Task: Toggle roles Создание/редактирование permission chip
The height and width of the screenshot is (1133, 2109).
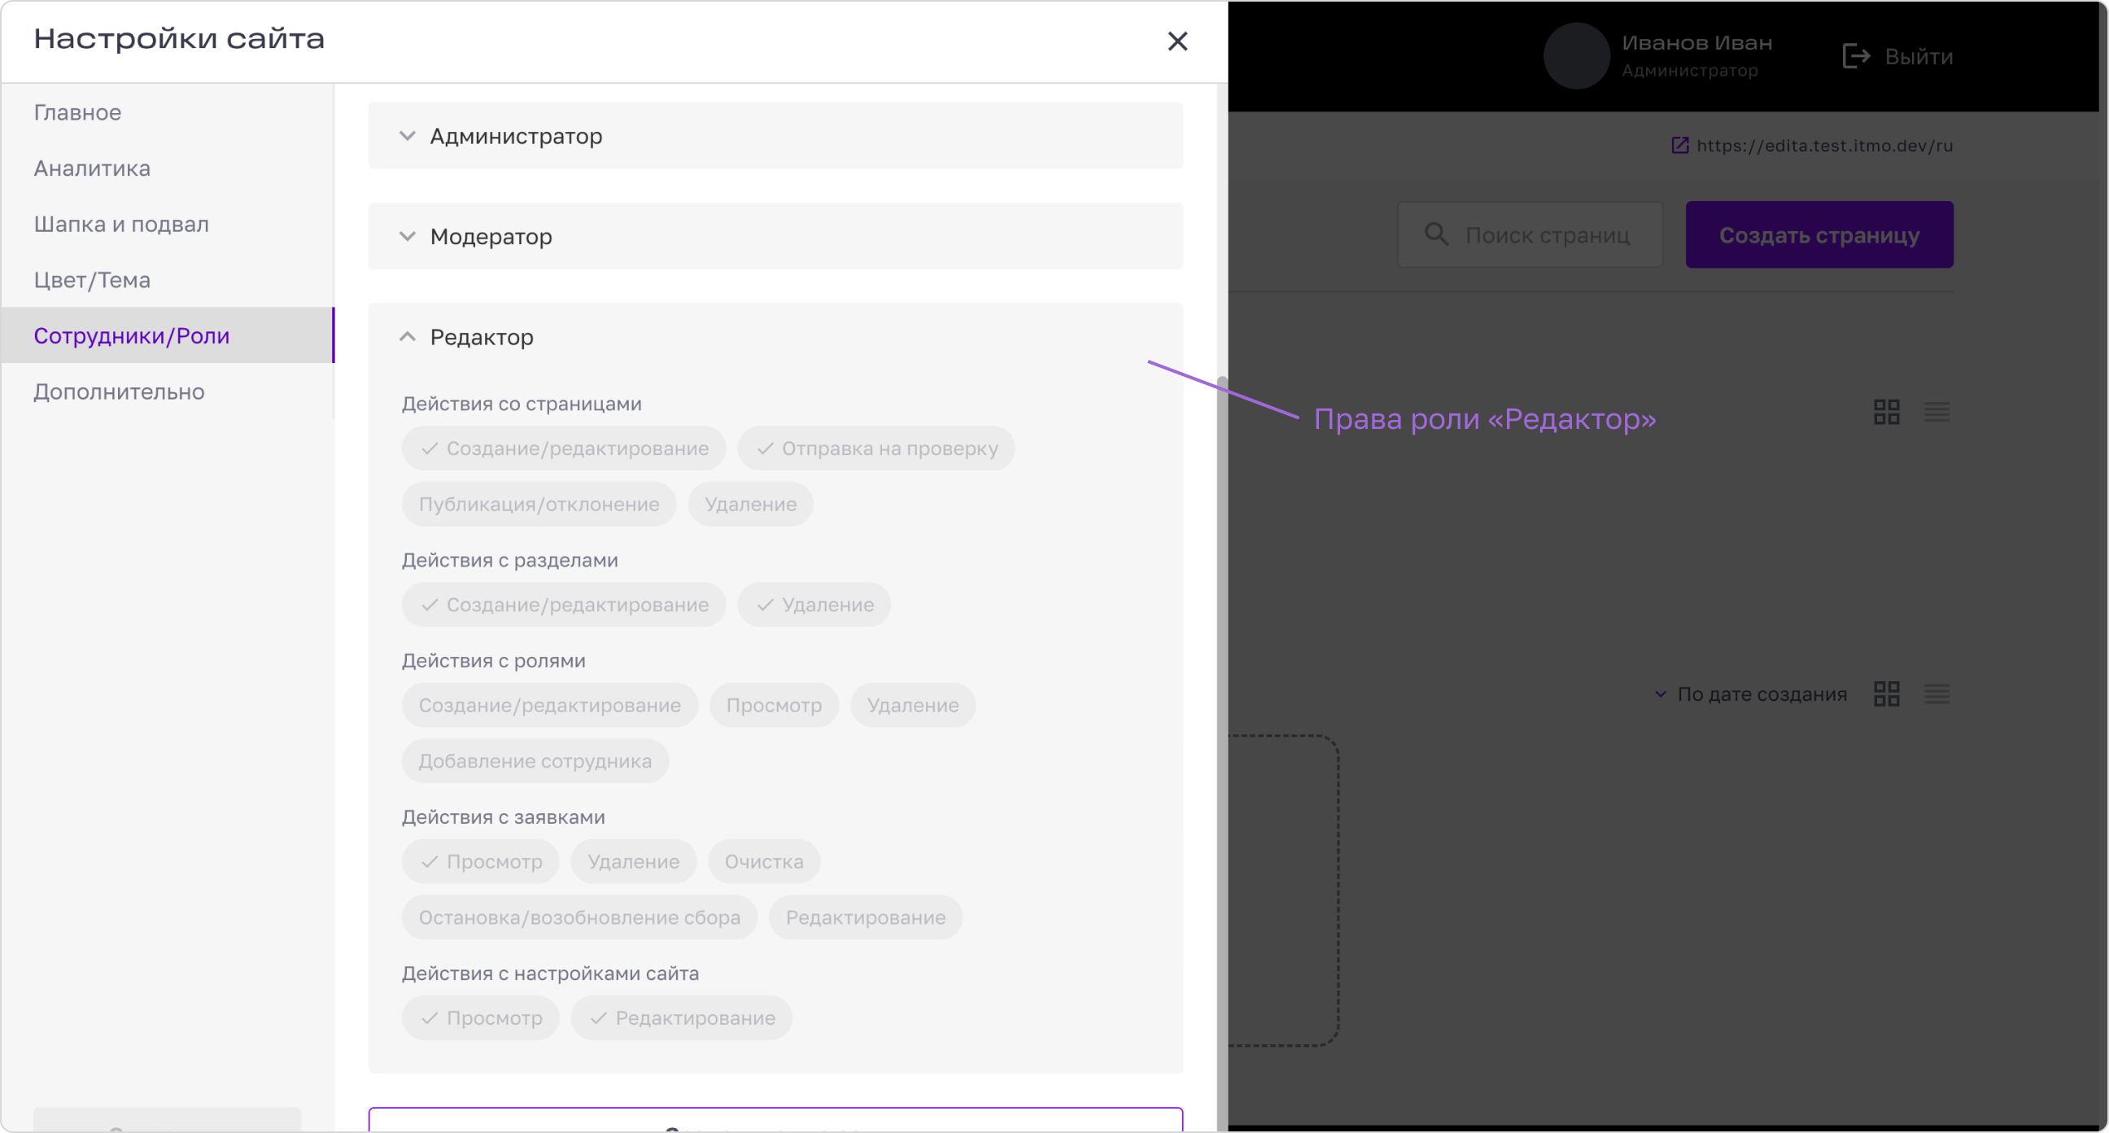Action: pos(549,705)
